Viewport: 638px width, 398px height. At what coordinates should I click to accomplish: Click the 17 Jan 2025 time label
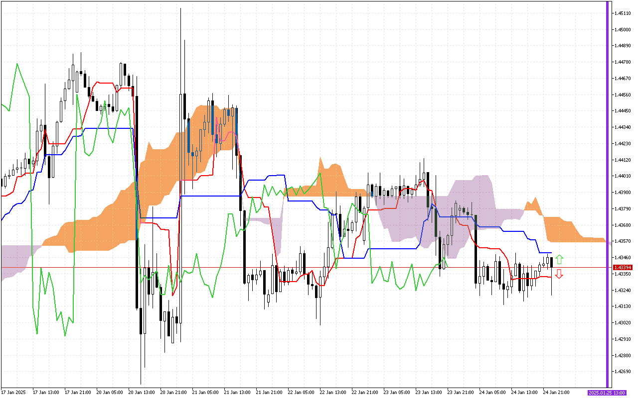click(x=12, y=393)
